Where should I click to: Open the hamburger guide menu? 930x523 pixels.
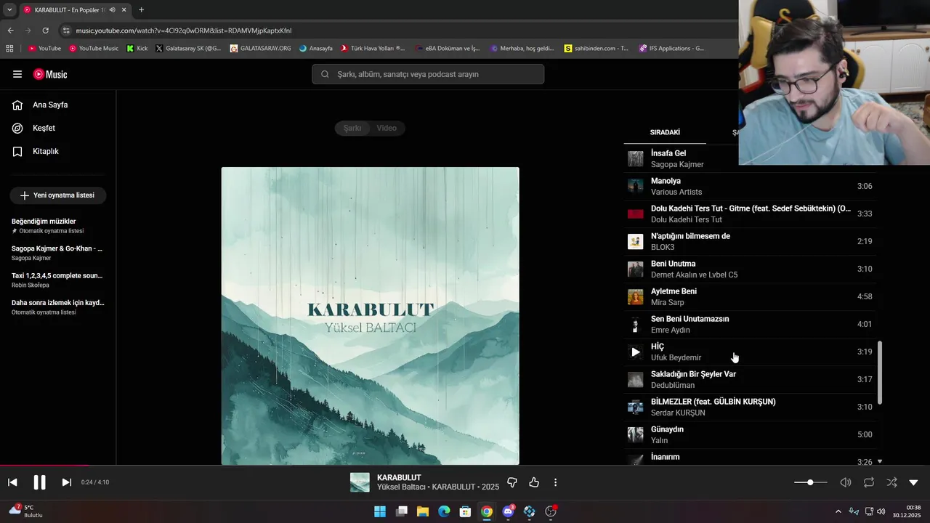[x=17, y=74]
